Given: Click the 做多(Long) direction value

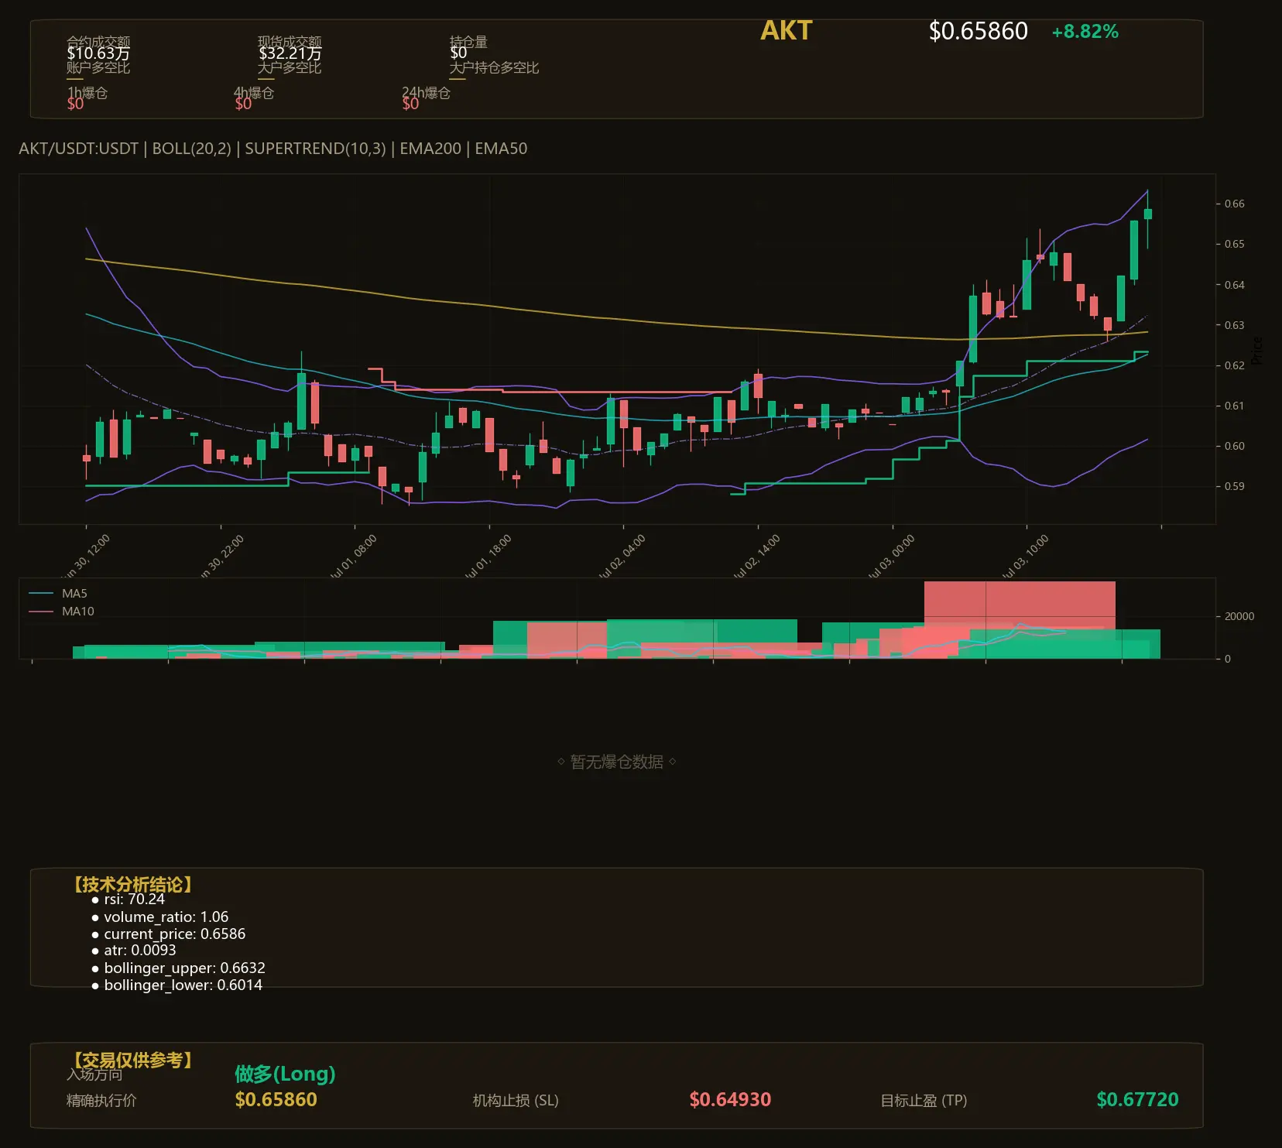Looking at the screenshot, I should pos(285,1074).
